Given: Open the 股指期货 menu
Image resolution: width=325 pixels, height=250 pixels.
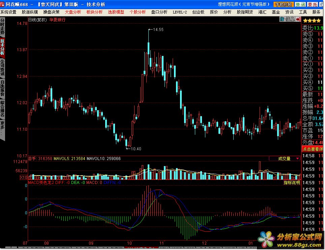Looking at the screenshot, I should point(245,12).
